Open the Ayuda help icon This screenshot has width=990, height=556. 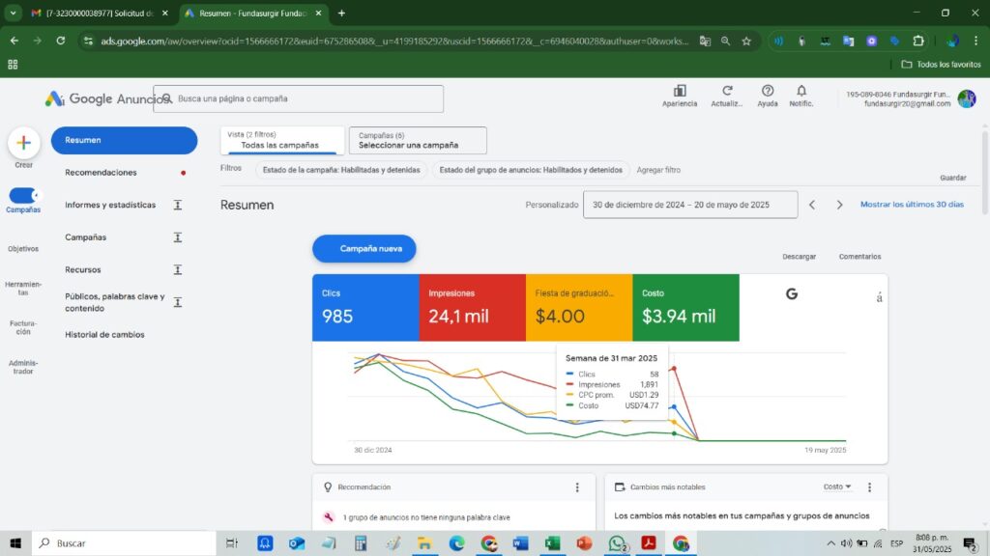[x=768, y=91]
